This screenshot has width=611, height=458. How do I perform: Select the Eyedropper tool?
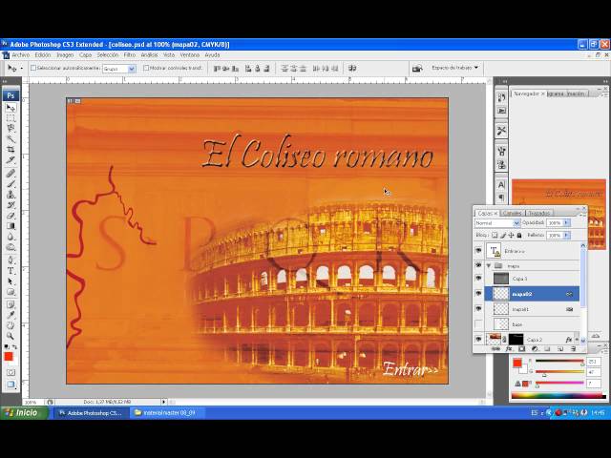11,315
